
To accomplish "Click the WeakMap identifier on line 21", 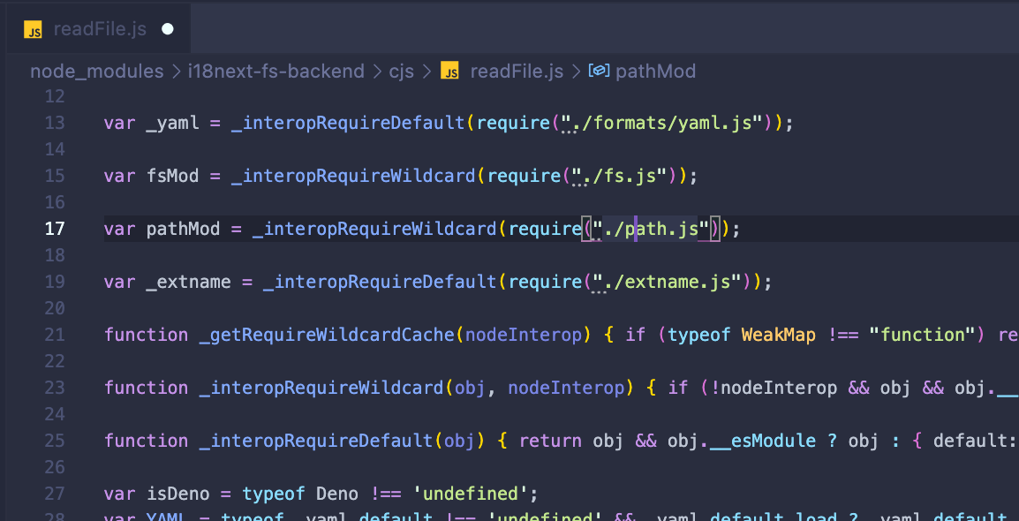I will (779, 336).
